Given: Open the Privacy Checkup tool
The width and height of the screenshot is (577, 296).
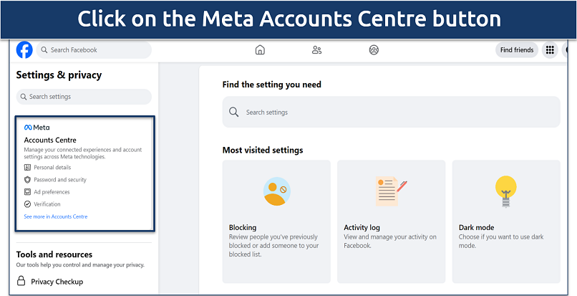Looking at the screenshot, I should [57, 282].
